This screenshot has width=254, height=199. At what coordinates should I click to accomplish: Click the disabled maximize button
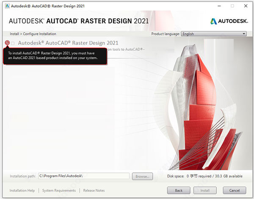pos(232,6)
